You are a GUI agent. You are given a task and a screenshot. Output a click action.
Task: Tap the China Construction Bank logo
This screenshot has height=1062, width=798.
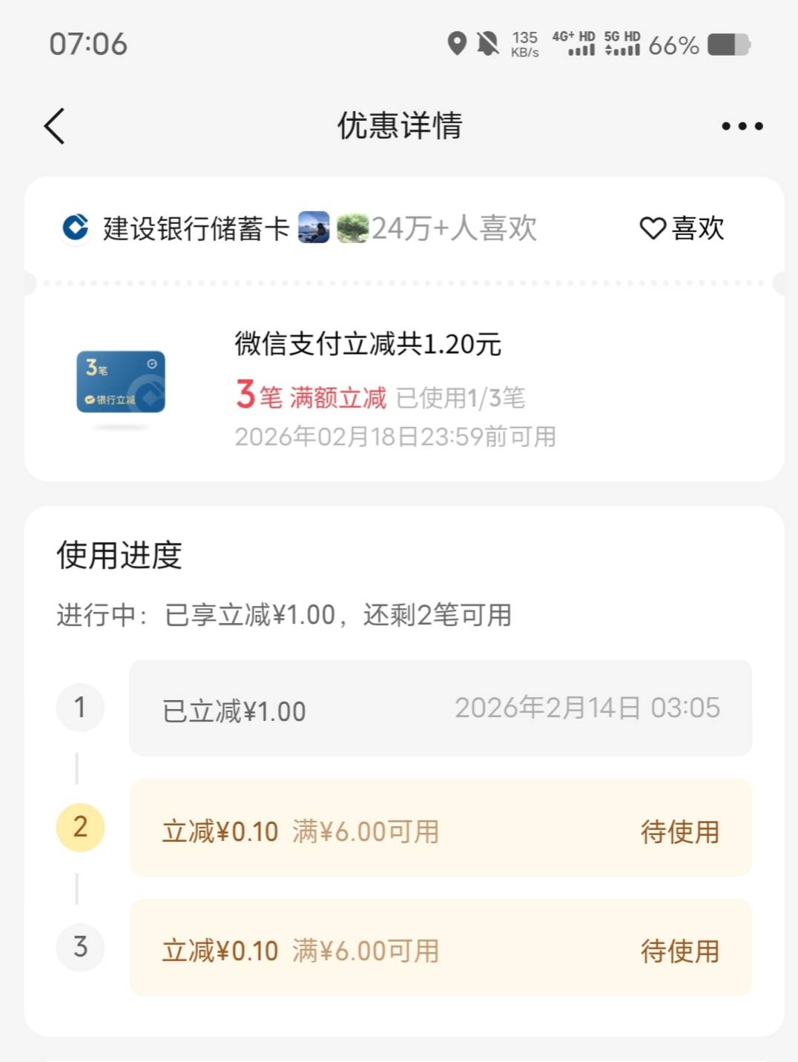pos(75,228)
